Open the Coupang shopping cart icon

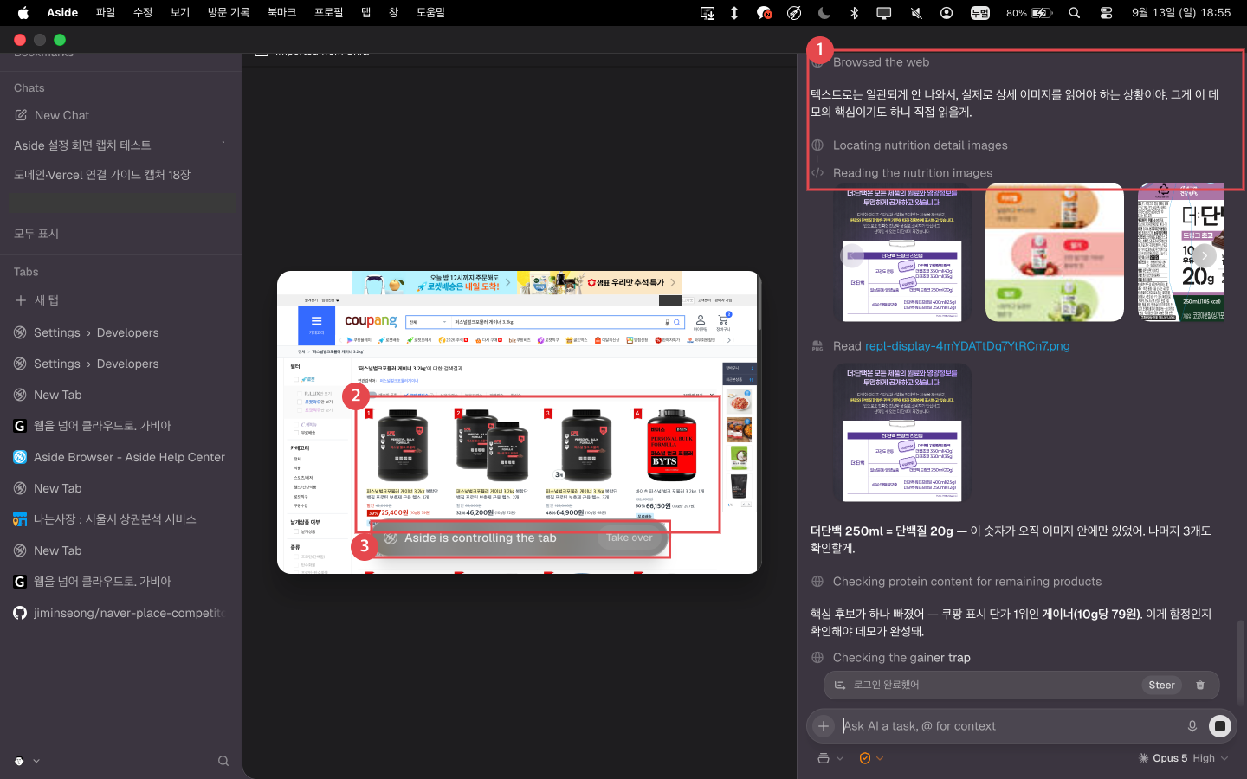pyautogui.click(x=723, y=321)
